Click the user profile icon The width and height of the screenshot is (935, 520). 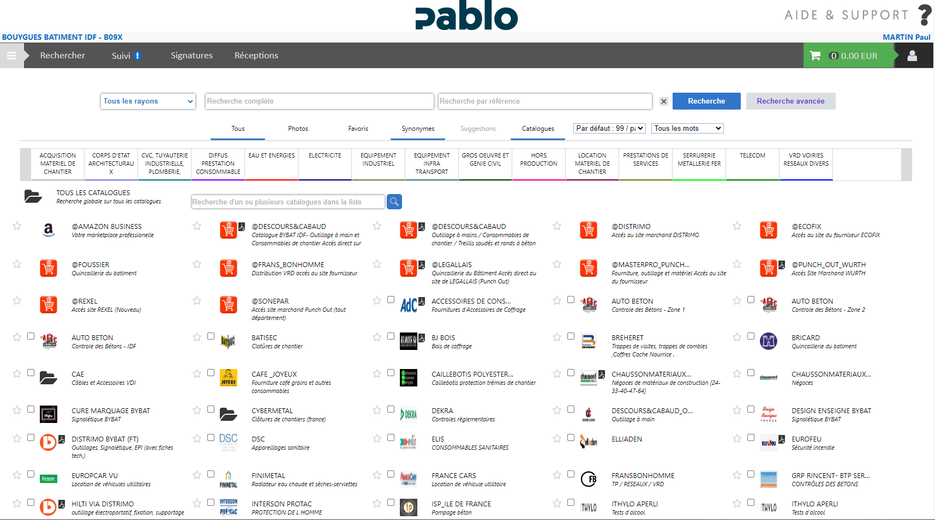tap(912, 56)
